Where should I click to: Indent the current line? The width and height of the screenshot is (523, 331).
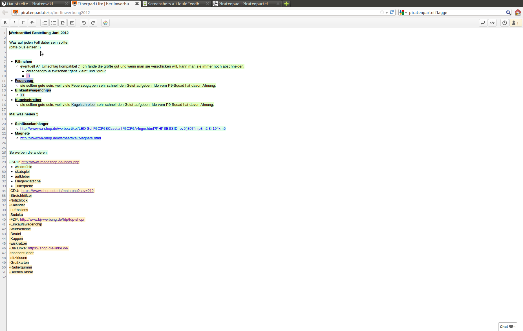point(63,23)
